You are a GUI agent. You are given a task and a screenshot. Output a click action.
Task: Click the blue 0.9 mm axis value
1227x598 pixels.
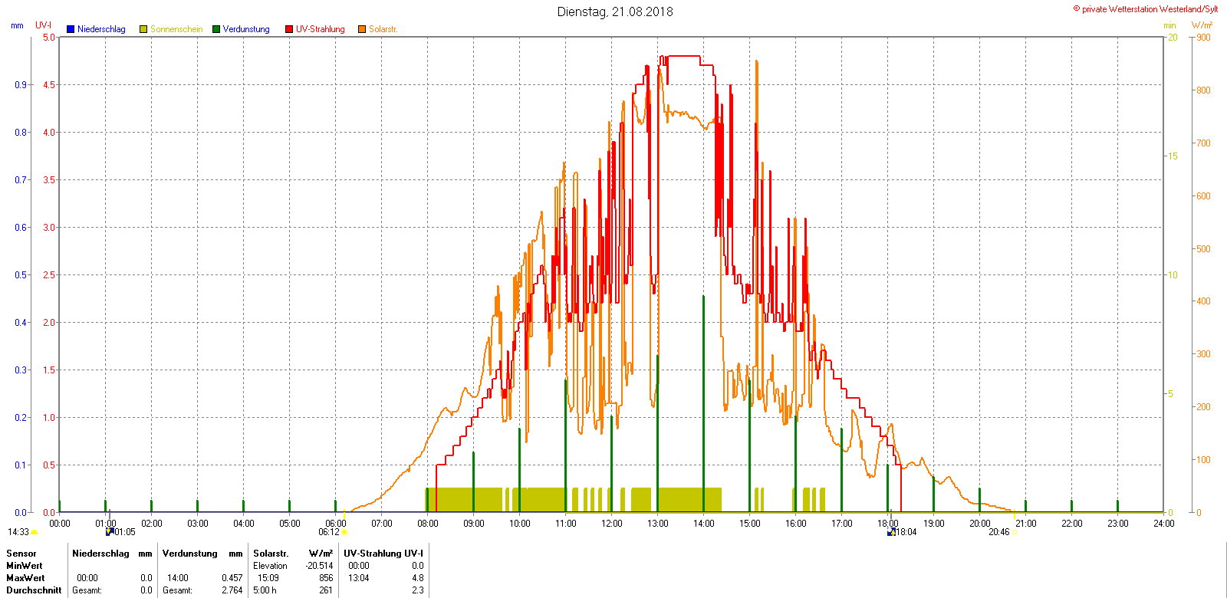[x=21, y=85]
